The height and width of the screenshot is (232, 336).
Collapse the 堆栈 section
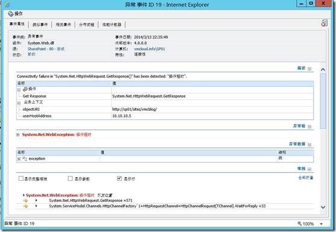tap(310, 169)
